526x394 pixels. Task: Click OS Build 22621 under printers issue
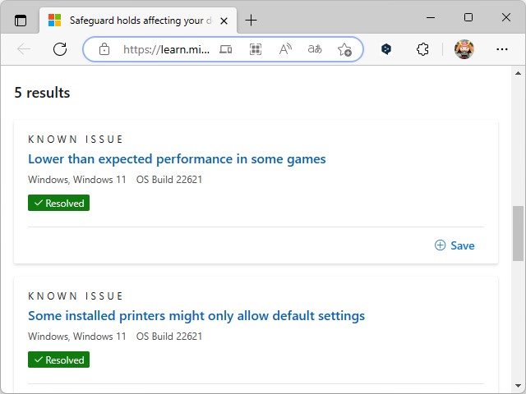pyautogui.click(x=169, y=337)
